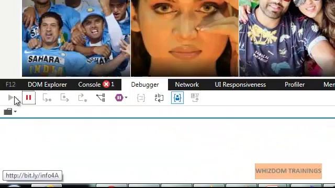This screenshot has width=335, height=188.
Task: Open the UI Responsiveness tab
Action: tap(240, 85)
